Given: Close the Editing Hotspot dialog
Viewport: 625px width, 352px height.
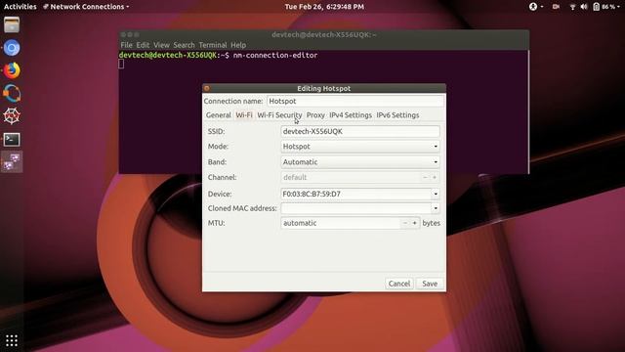Looking at the screenshot, I should point(206,88).
